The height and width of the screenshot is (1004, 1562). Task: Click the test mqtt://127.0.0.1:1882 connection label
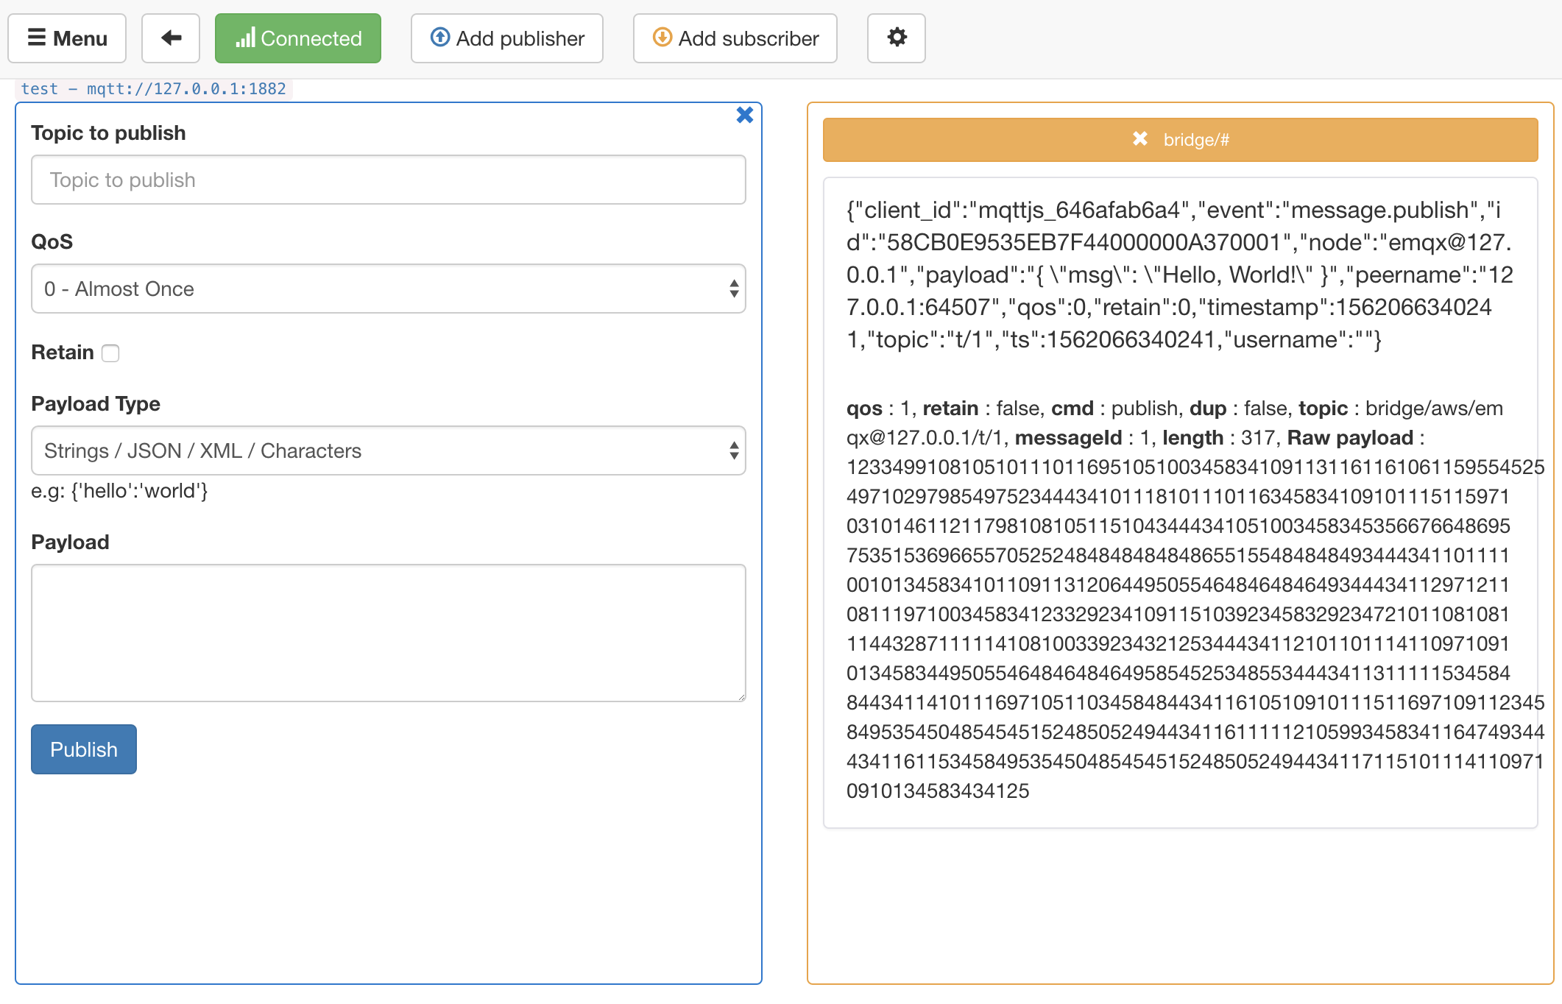coord(154,89)
